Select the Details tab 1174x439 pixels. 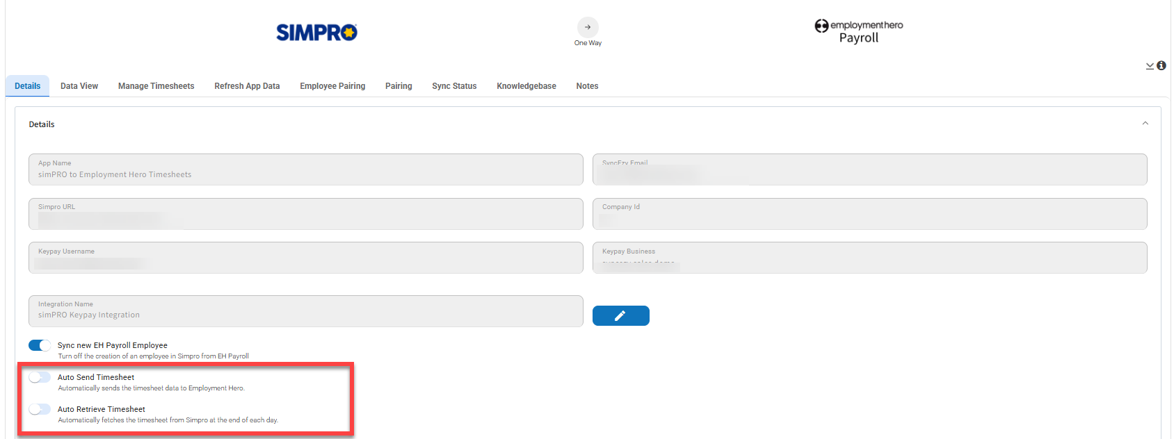(x=28, y=86)
